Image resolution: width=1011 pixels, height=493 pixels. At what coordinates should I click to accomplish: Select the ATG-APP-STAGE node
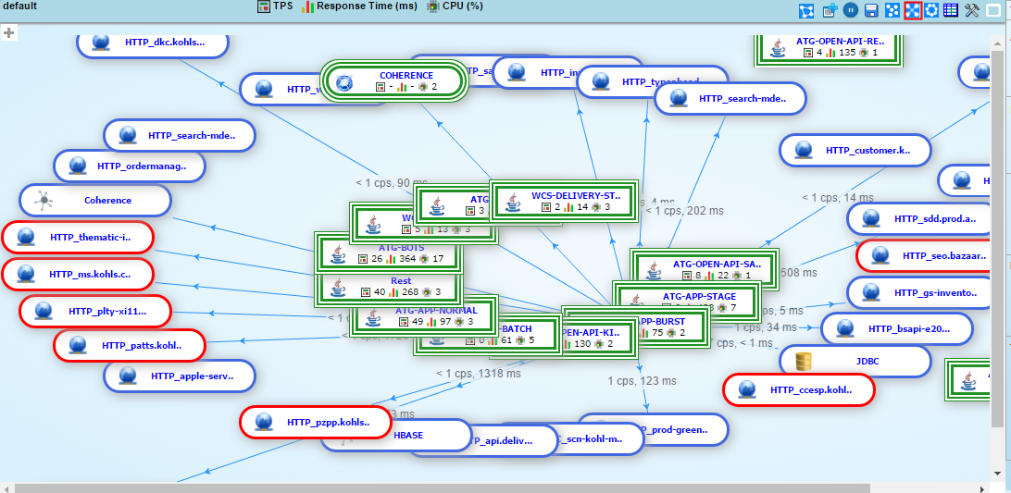coord(687,302)
